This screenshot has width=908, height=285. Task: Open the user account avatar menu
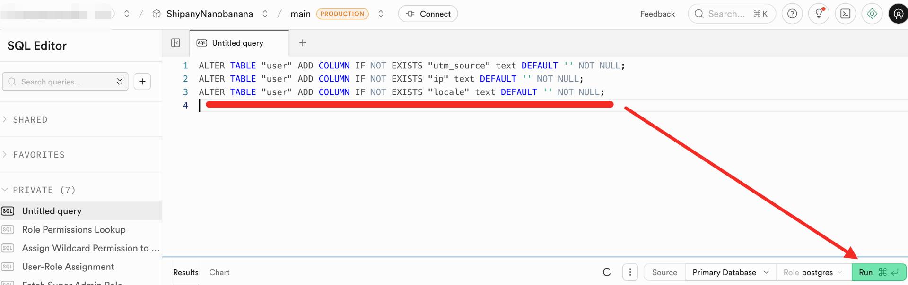(x=898, y=14)
